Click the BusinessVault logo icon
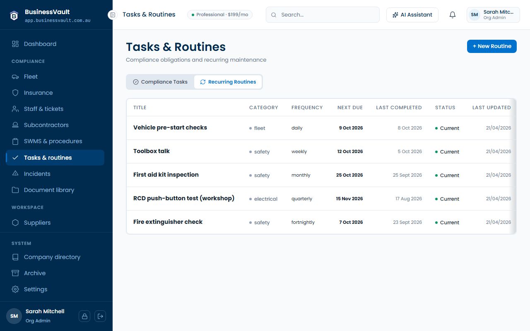This screenshot has width=530, height=331. 14,15
